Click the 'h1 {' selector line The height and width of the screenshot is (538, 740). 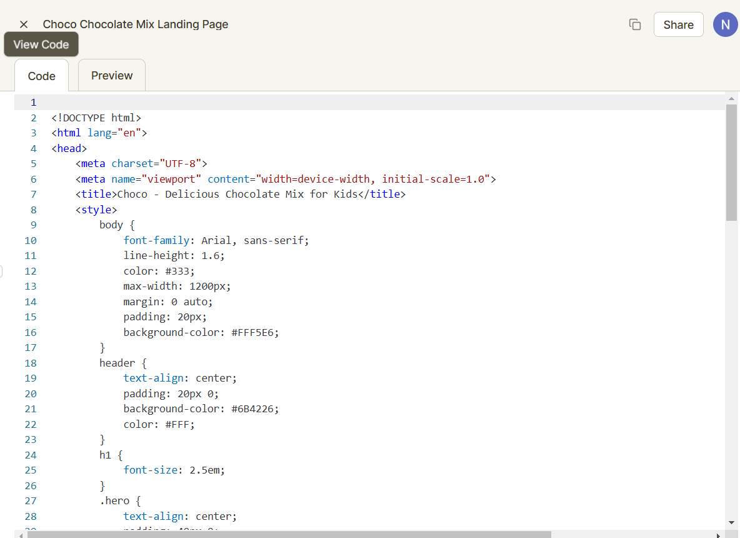pos(111,455)
